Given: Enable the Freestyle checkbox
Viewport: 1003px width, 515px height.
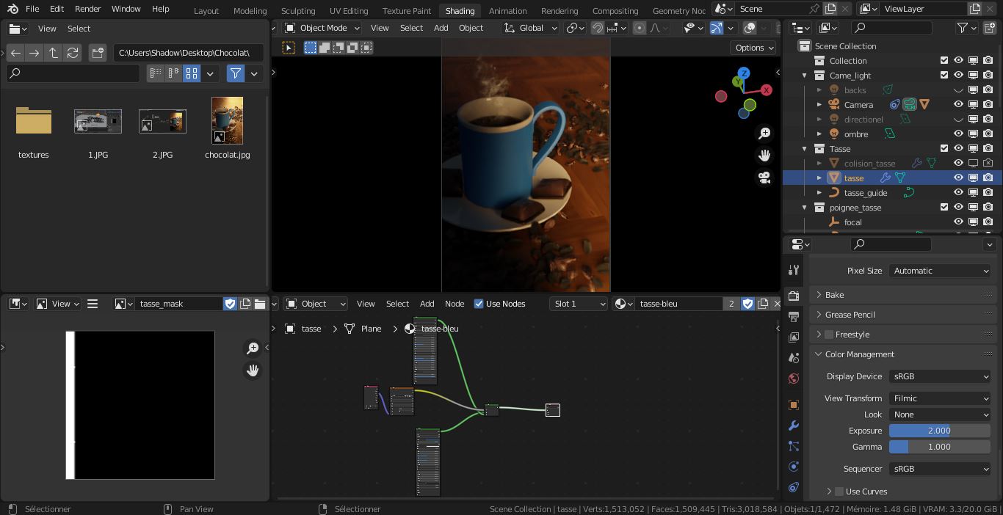Looking at the screenshot, I should (x=829, y=335).
